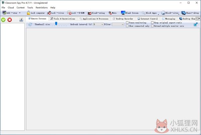The width and height of the screenshot is (201, 135).
Task: Open the Help menu
Action: pos(53,8)
